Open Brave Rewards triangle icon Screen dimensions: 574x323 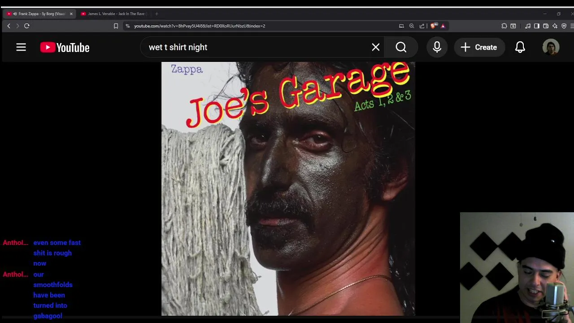click(x=443, y=26)
